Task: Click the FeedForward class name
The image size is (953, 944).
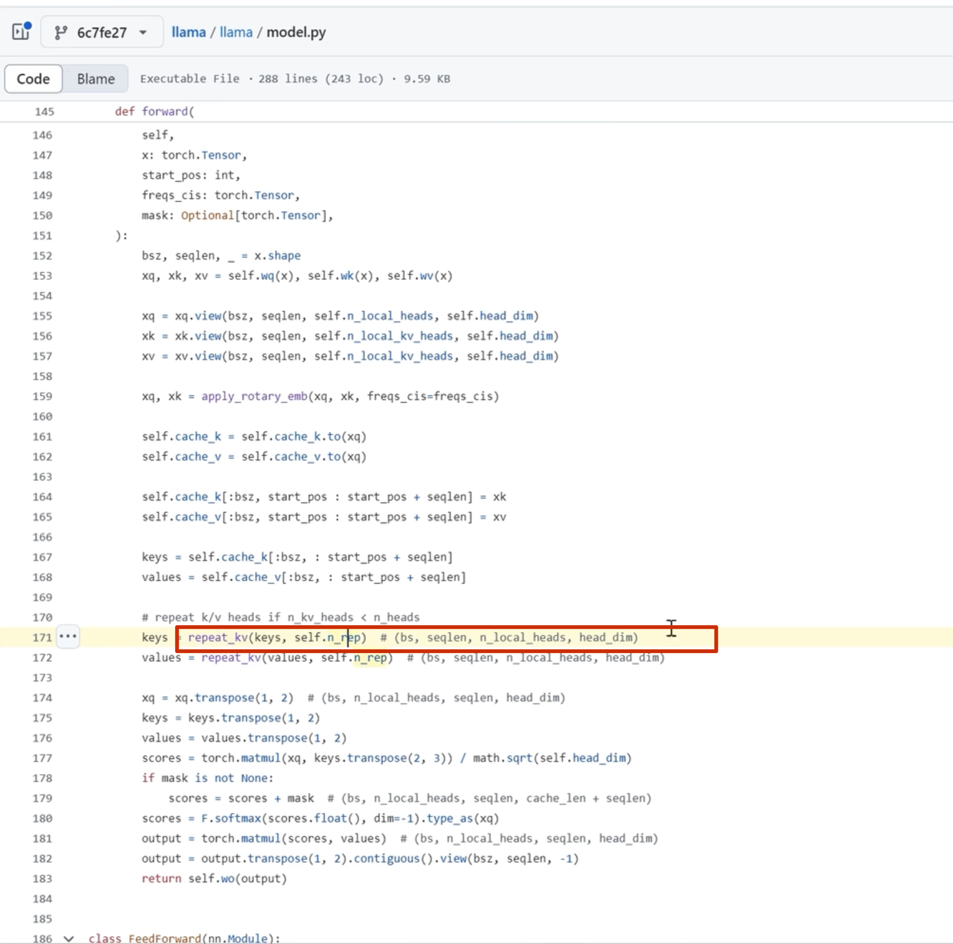Action: (x=165, y=938)
